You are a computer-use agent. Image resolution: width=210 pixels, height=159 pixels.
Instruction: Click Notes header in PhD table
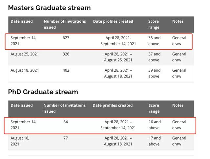[178, 105]
